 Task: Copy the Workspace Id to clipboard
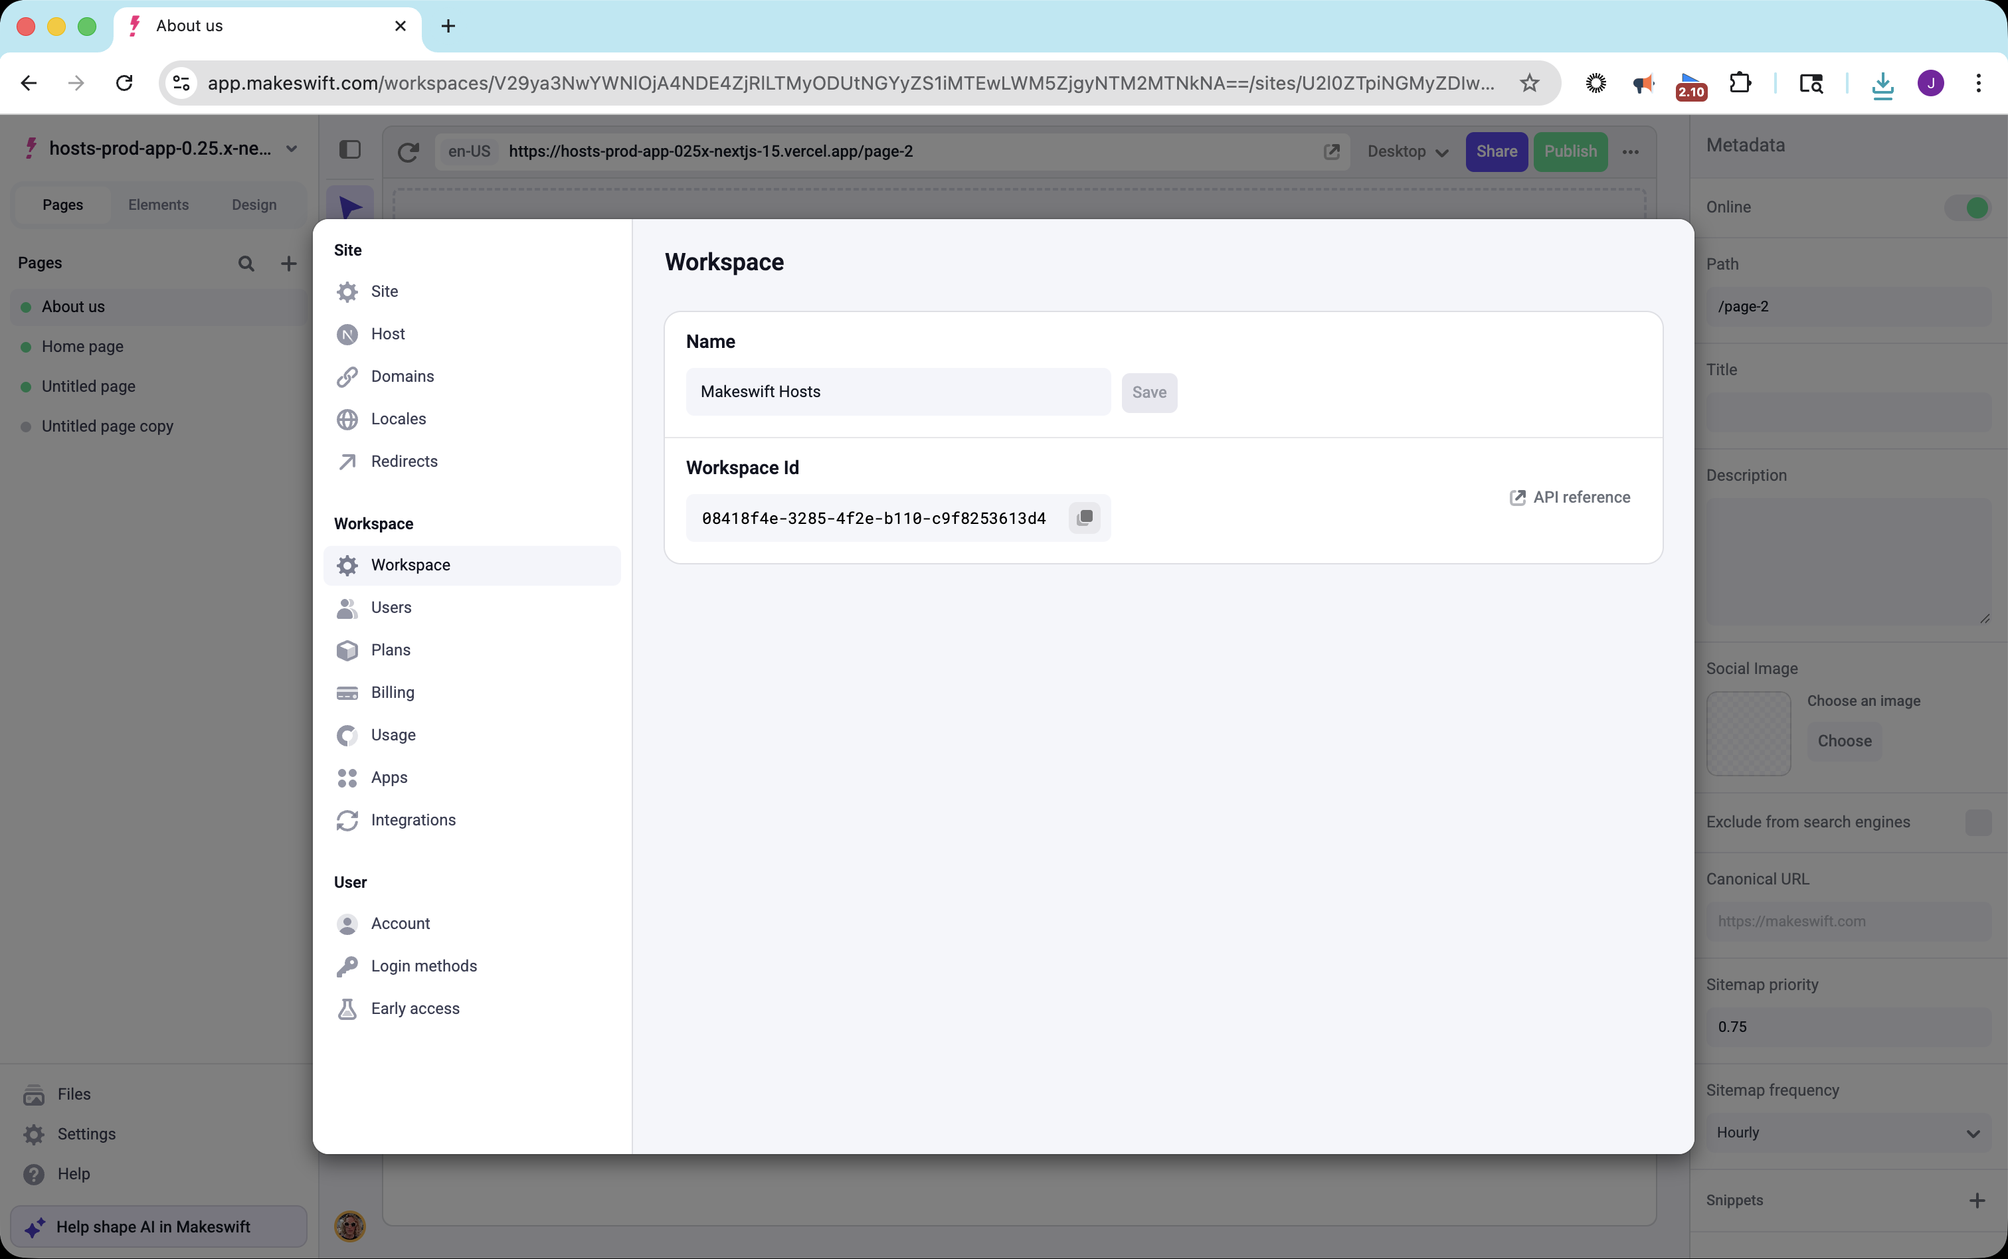[1084, 517]
